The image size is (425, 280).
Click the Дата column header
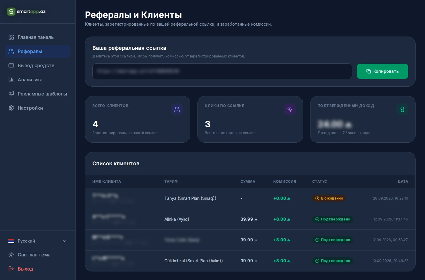[x=403, y=182]
